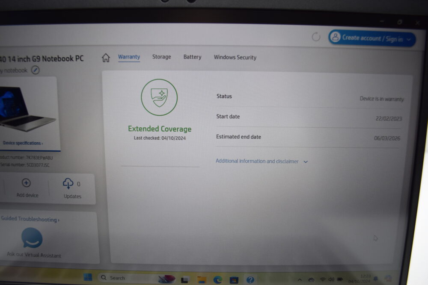Open Task View on the taskbar
Image resolution: width=428 pixels, height=285 pixels.
click(185, 280)
